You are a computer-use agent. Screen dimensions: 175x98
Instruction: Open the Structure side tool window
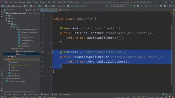click(x=2, y=73)
